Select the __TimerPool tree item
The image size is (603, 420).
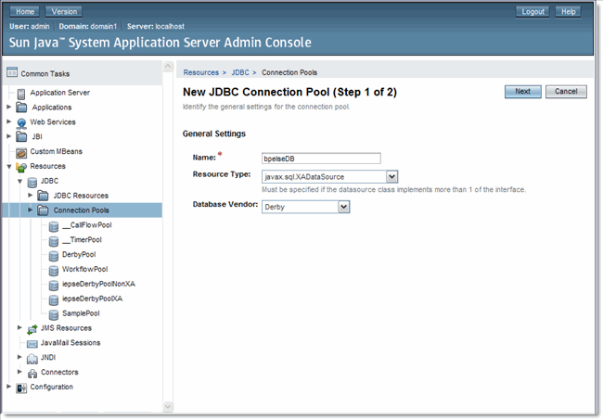[x=82, y=240]
